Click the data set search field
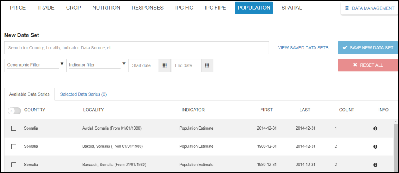Image resolution: width=399 pixels, height=173 pixels. pos(136,48)
